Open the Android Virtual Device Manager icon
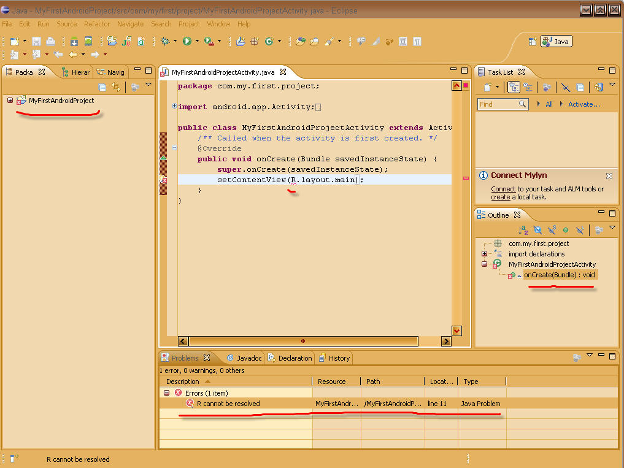 88,41
